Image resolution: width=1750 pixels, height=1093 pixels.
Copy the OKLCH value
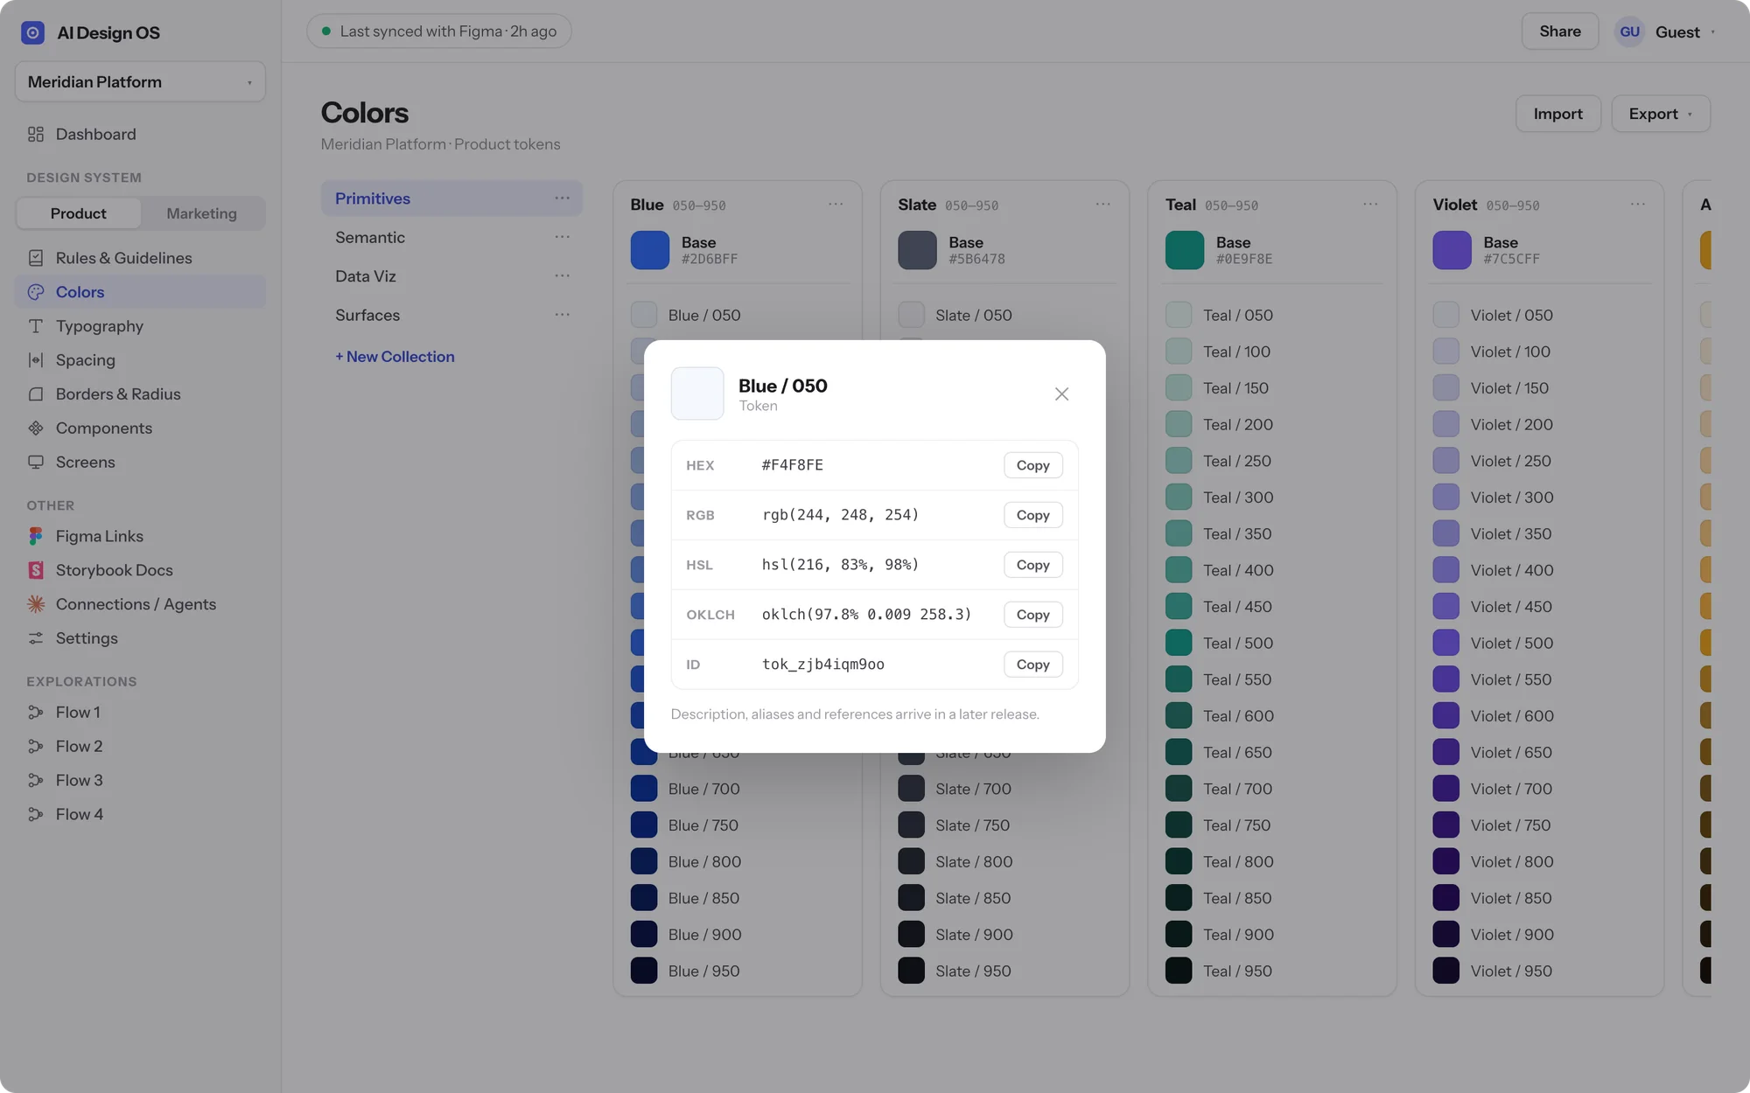(x=1032, y=615)
